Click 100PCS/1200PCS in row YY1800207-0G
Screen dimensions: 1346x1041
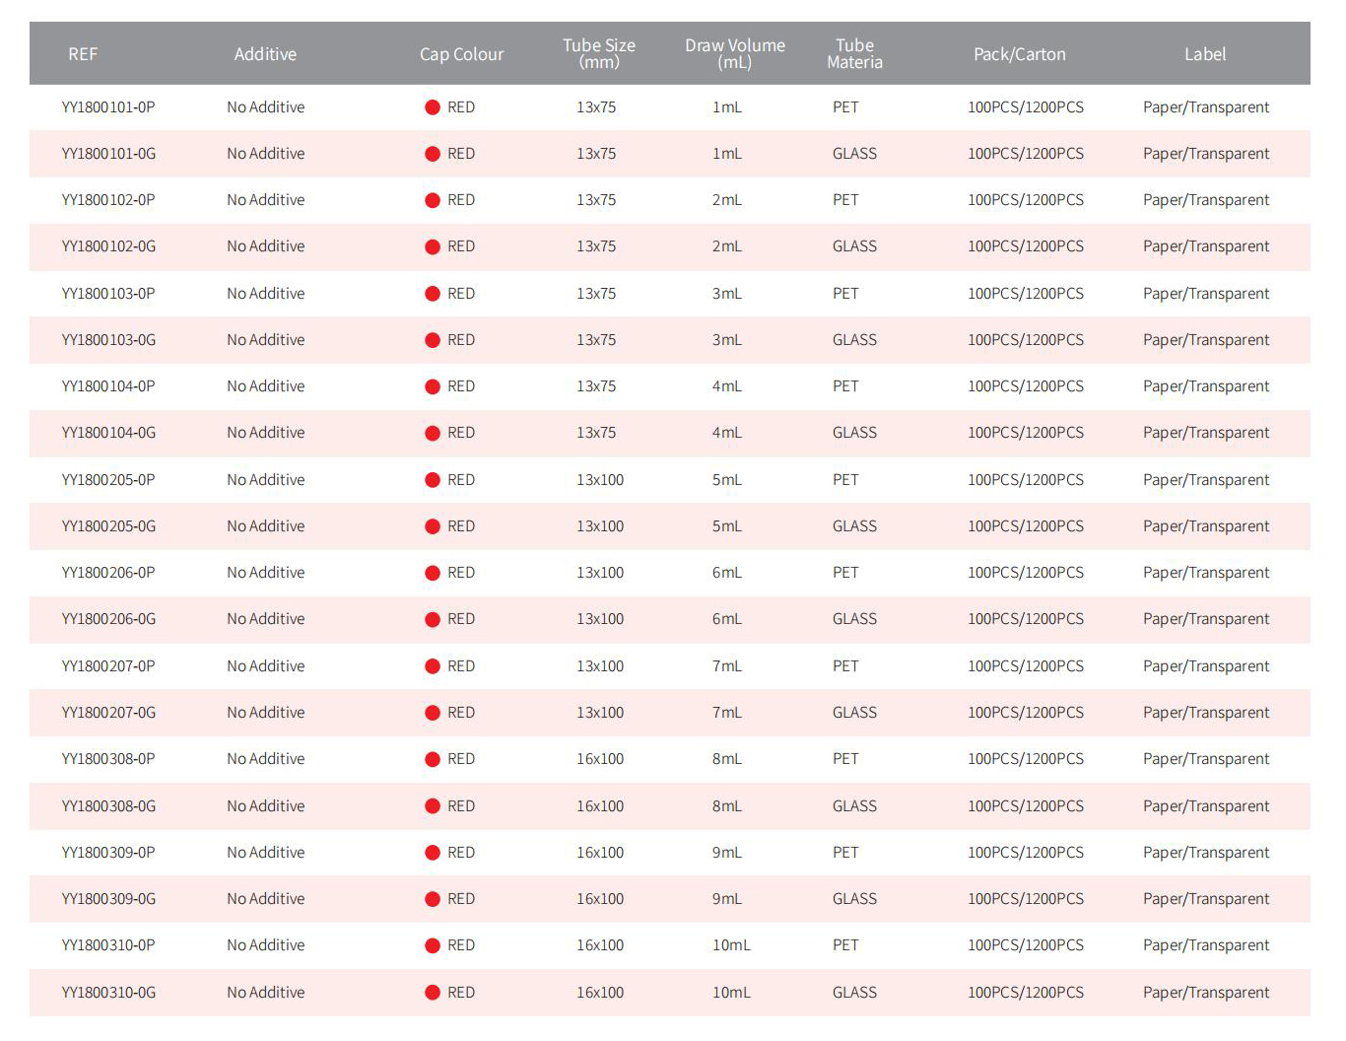click(x=1026, y=713)
